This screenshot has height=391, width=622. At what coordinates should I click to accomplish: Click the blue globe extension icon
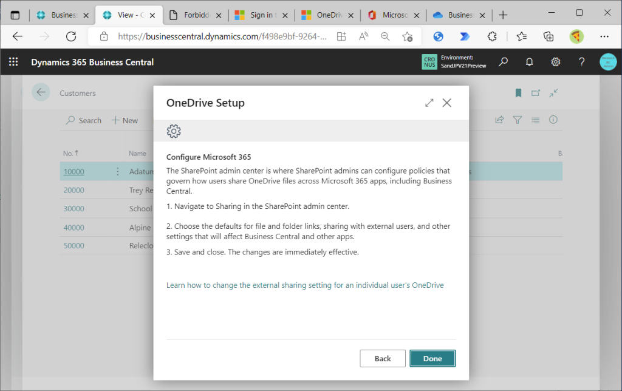tap(438, 36)
